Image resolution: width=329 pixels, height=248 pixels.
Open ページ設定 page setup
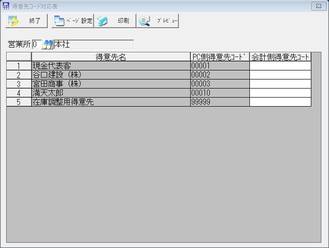pos(72,21)
